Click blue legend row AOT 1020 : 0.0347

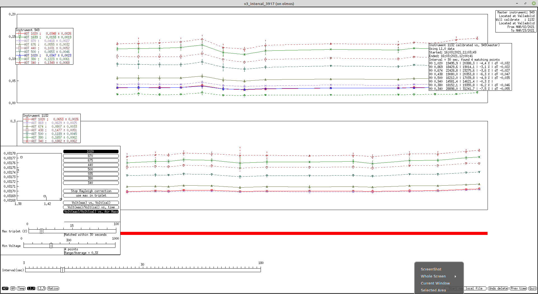tap(44, 55)
